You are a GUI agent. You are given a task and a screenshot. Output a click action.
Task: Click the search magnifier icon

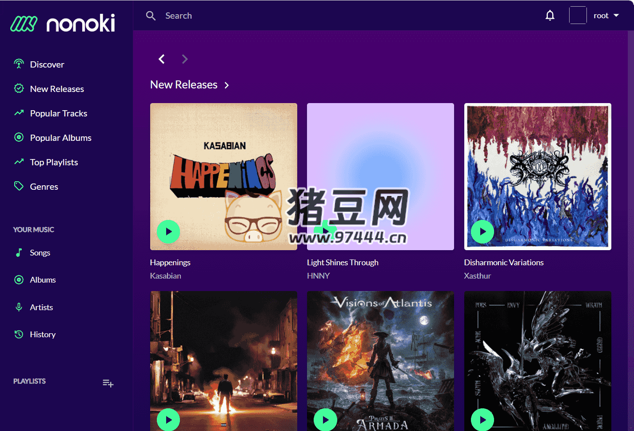click(151, 16)
